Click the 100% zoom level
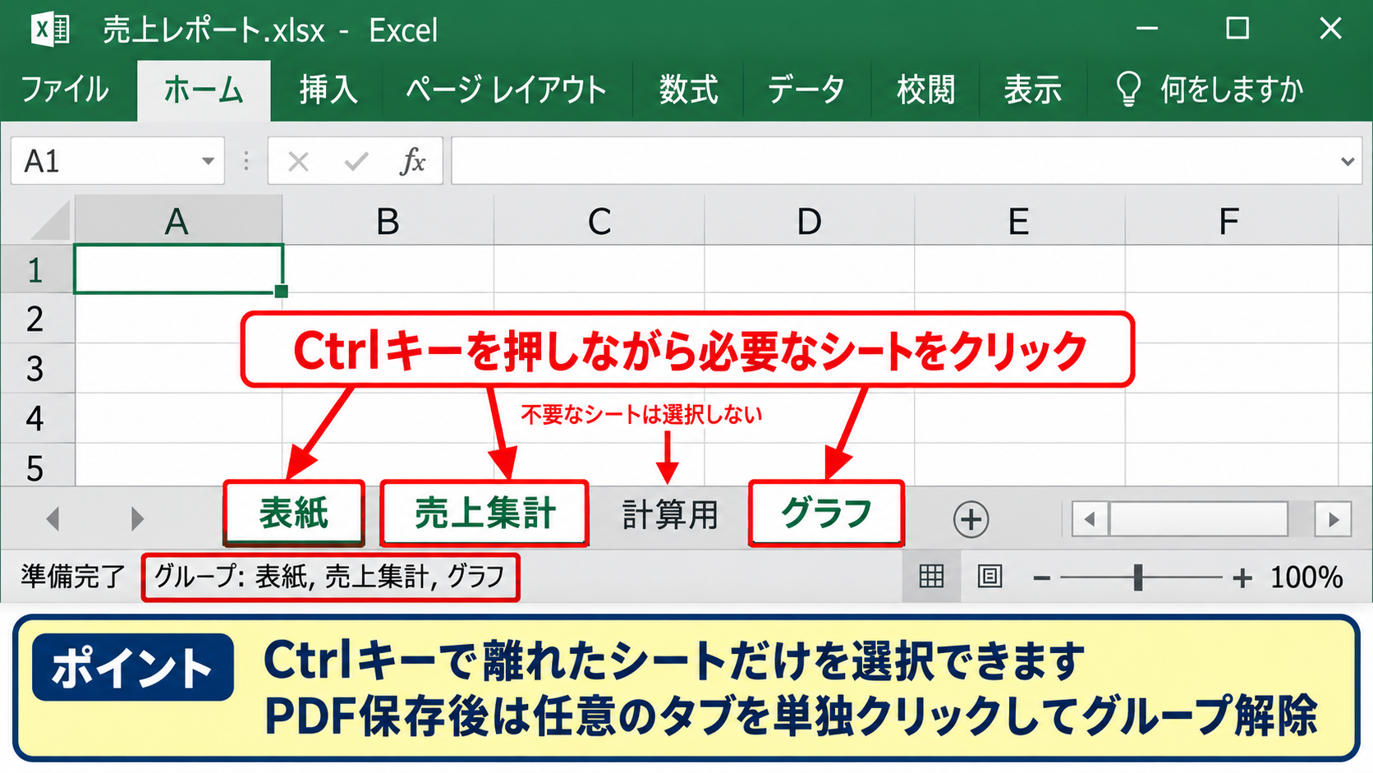 (x=1306, y=577)
